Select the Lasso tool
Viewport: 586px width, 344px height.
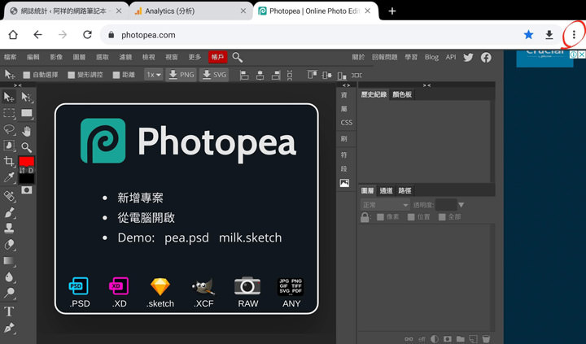[9, 129]
